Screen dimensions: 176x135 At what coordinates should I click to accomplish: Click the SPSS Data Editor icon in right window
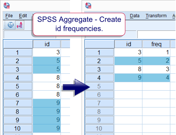[88, 6]
